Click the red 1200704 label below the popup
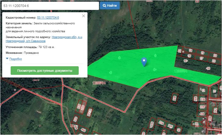222x135 pixels. click(99, 82)
